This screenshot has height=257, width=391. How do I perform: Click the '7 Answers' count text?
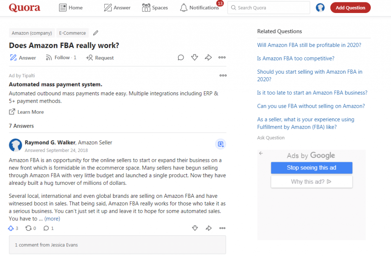[21, 126]
